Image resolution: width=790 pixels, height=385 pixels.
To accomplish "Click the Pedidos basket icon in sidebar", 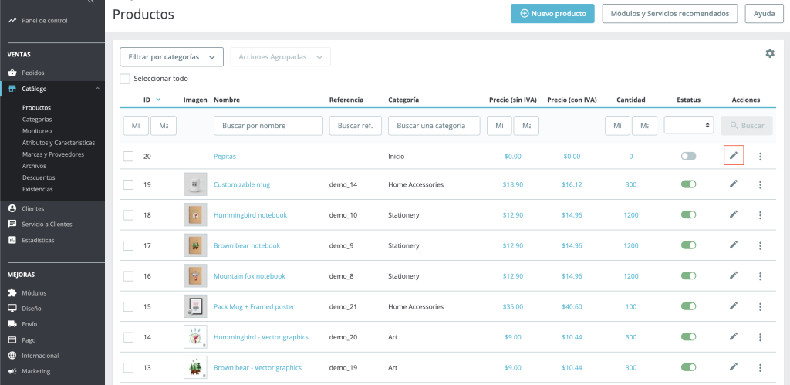I will (x=12, y=73).
